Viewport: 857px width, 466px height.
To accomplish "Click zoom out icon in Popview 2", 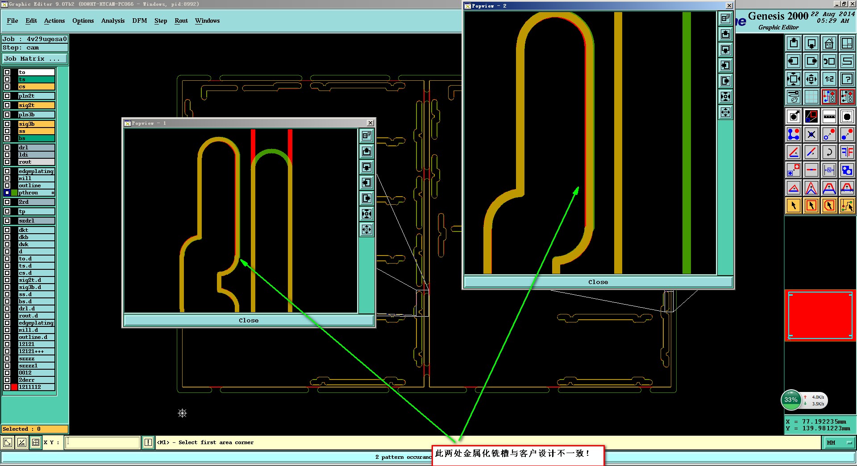I will tap(725, 112).
